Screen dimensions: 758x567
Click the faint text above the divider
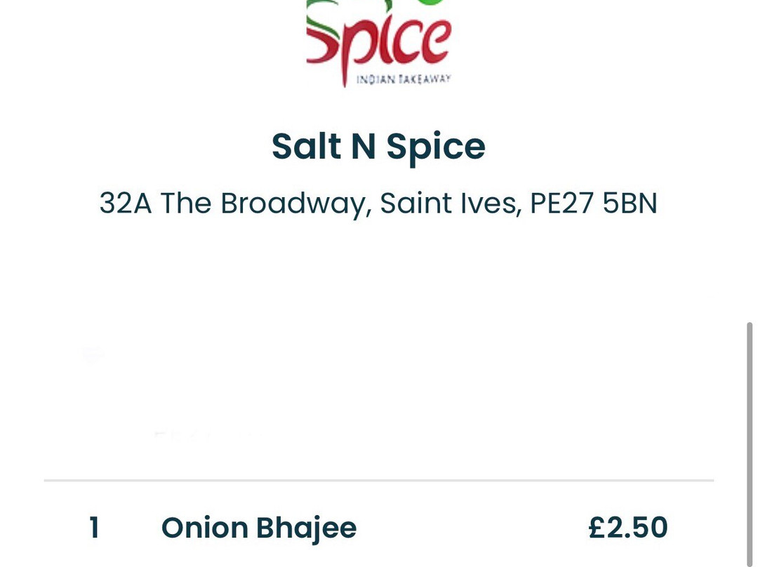point(208,436)
